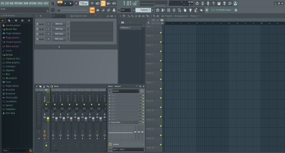Open mixer Wide layout dropdown
This screenshot has width=285, height=153.
[x=60, y=86]
